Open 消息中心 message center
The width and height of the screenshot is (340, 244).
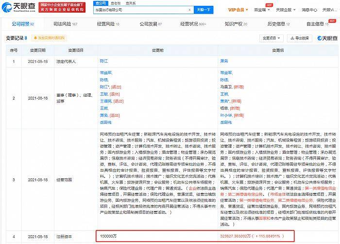pyautogui.click(x=309, y=10)
